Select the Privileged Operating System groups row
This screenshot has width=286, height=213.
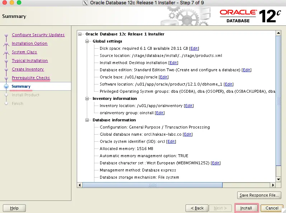click(x=187, y=92)
